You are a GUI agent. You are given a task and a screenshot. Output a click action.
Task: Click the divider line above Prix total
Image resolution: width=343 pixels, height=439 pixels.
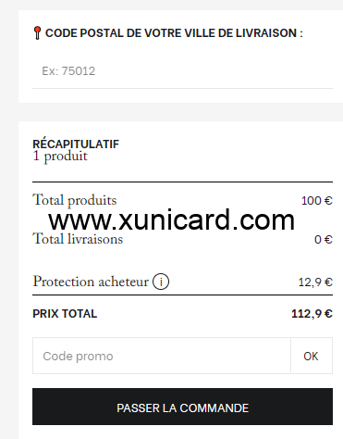(182, 295)
